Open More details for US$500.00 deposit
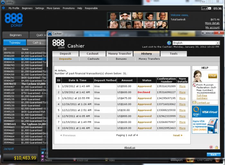The height and width of the screenshot is (165, 225). 182,86
